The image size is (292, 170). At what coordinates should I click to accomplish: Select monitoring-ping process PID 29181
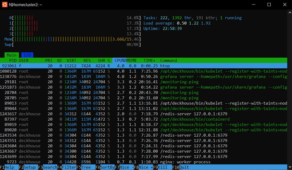click(x=143, y=82)
